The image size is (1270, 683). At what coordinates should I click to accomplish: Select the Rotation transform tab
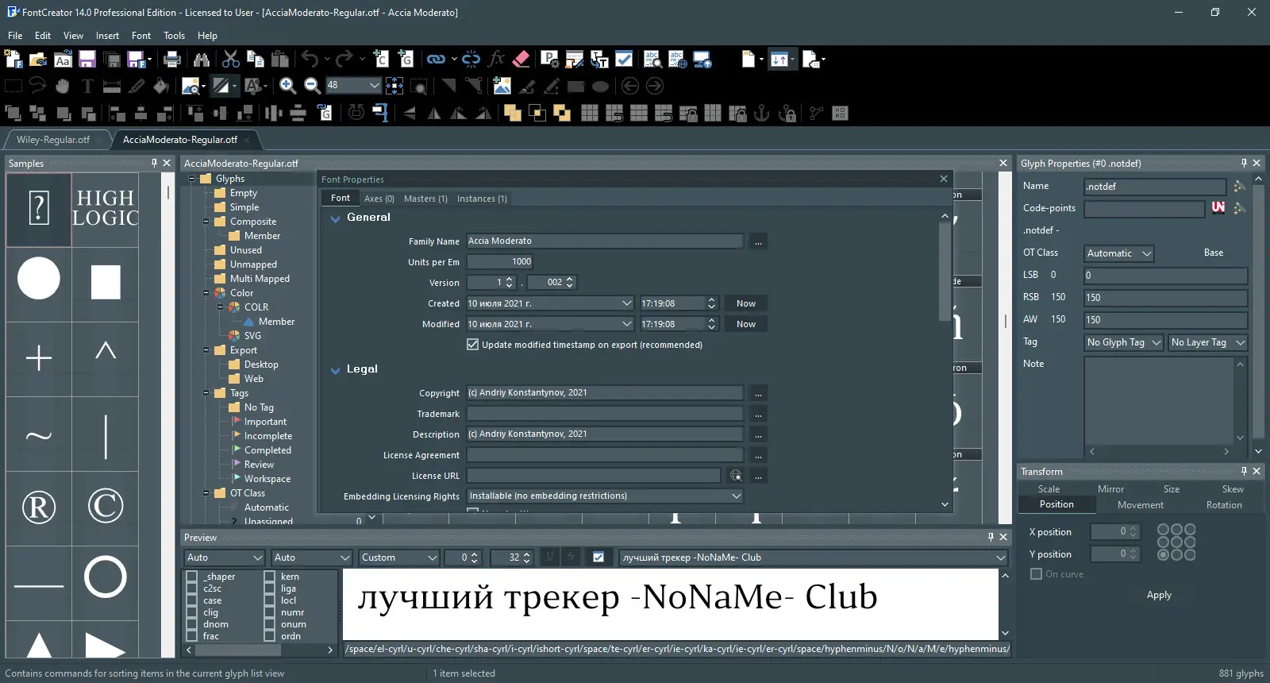(1224, 505)
